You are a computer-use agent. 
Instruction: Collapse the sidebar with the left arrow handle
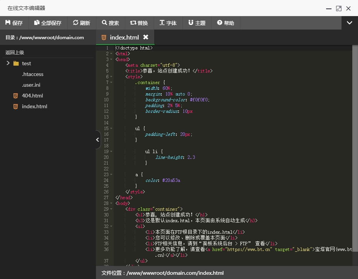pos(98,140)
